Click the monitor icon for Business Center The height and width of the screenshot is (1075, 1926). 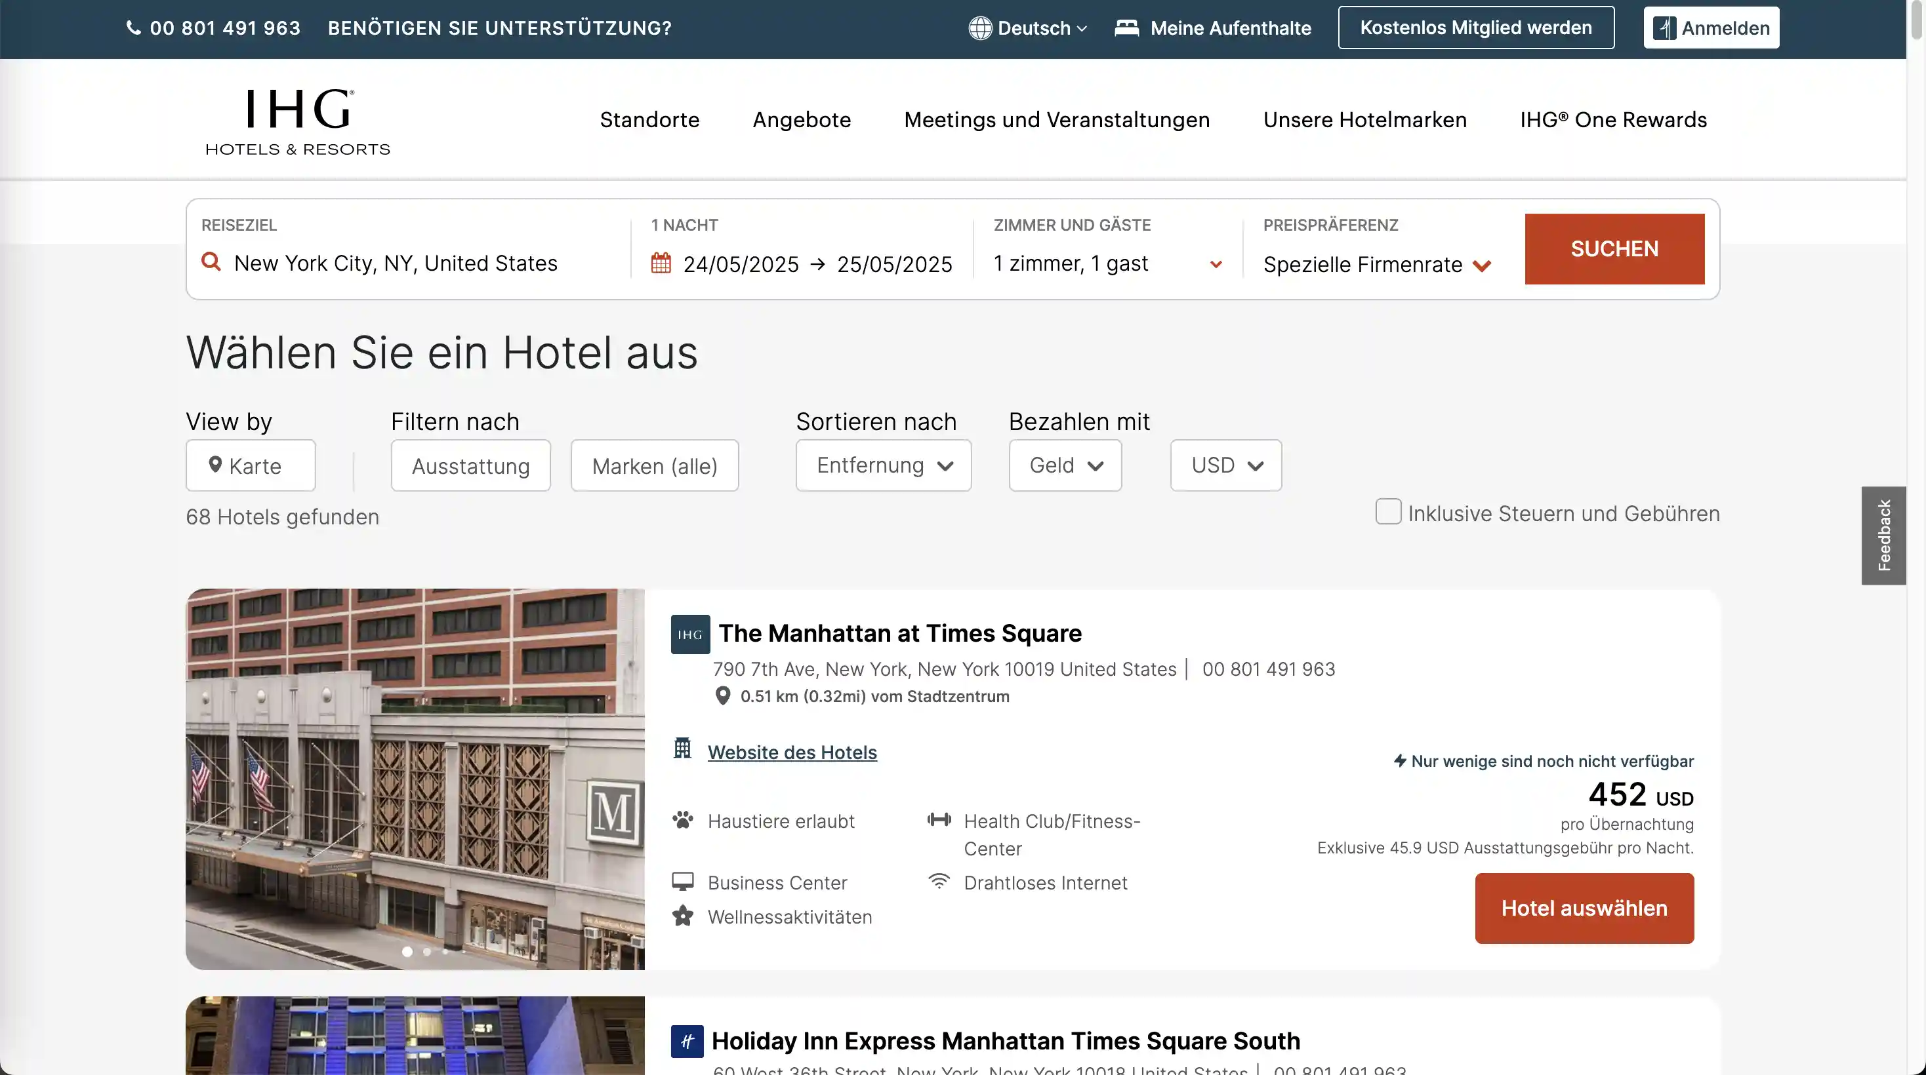click(x=683, y=882)
